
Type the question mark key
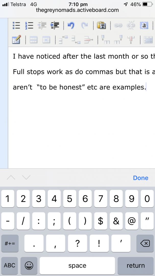click(x=77, y=244)
